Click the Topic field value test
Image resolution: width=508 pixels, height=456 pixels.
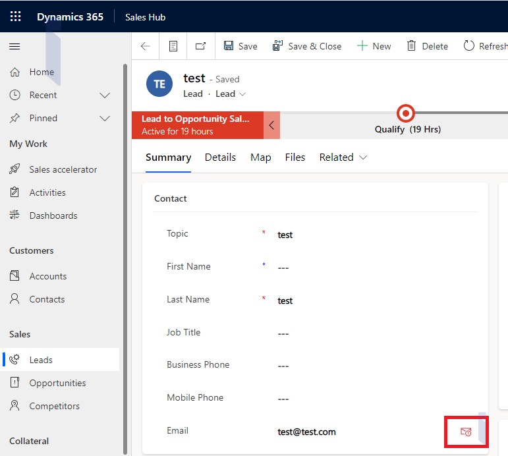pos(285,235)
